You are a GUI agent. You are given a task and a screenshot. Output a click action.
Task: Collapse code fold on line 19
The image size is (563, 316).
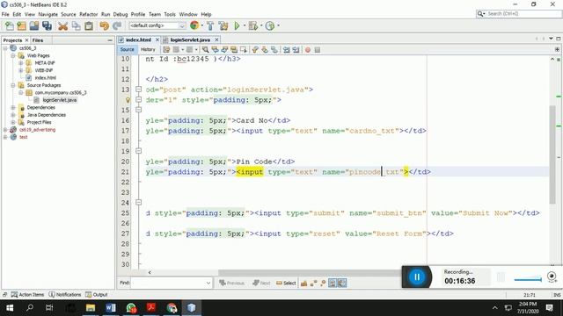(139, 151)
